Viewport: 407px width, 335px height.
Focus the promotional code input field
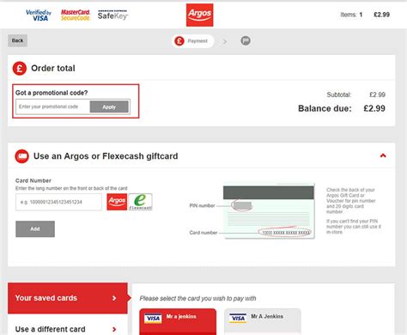(53, 107)
